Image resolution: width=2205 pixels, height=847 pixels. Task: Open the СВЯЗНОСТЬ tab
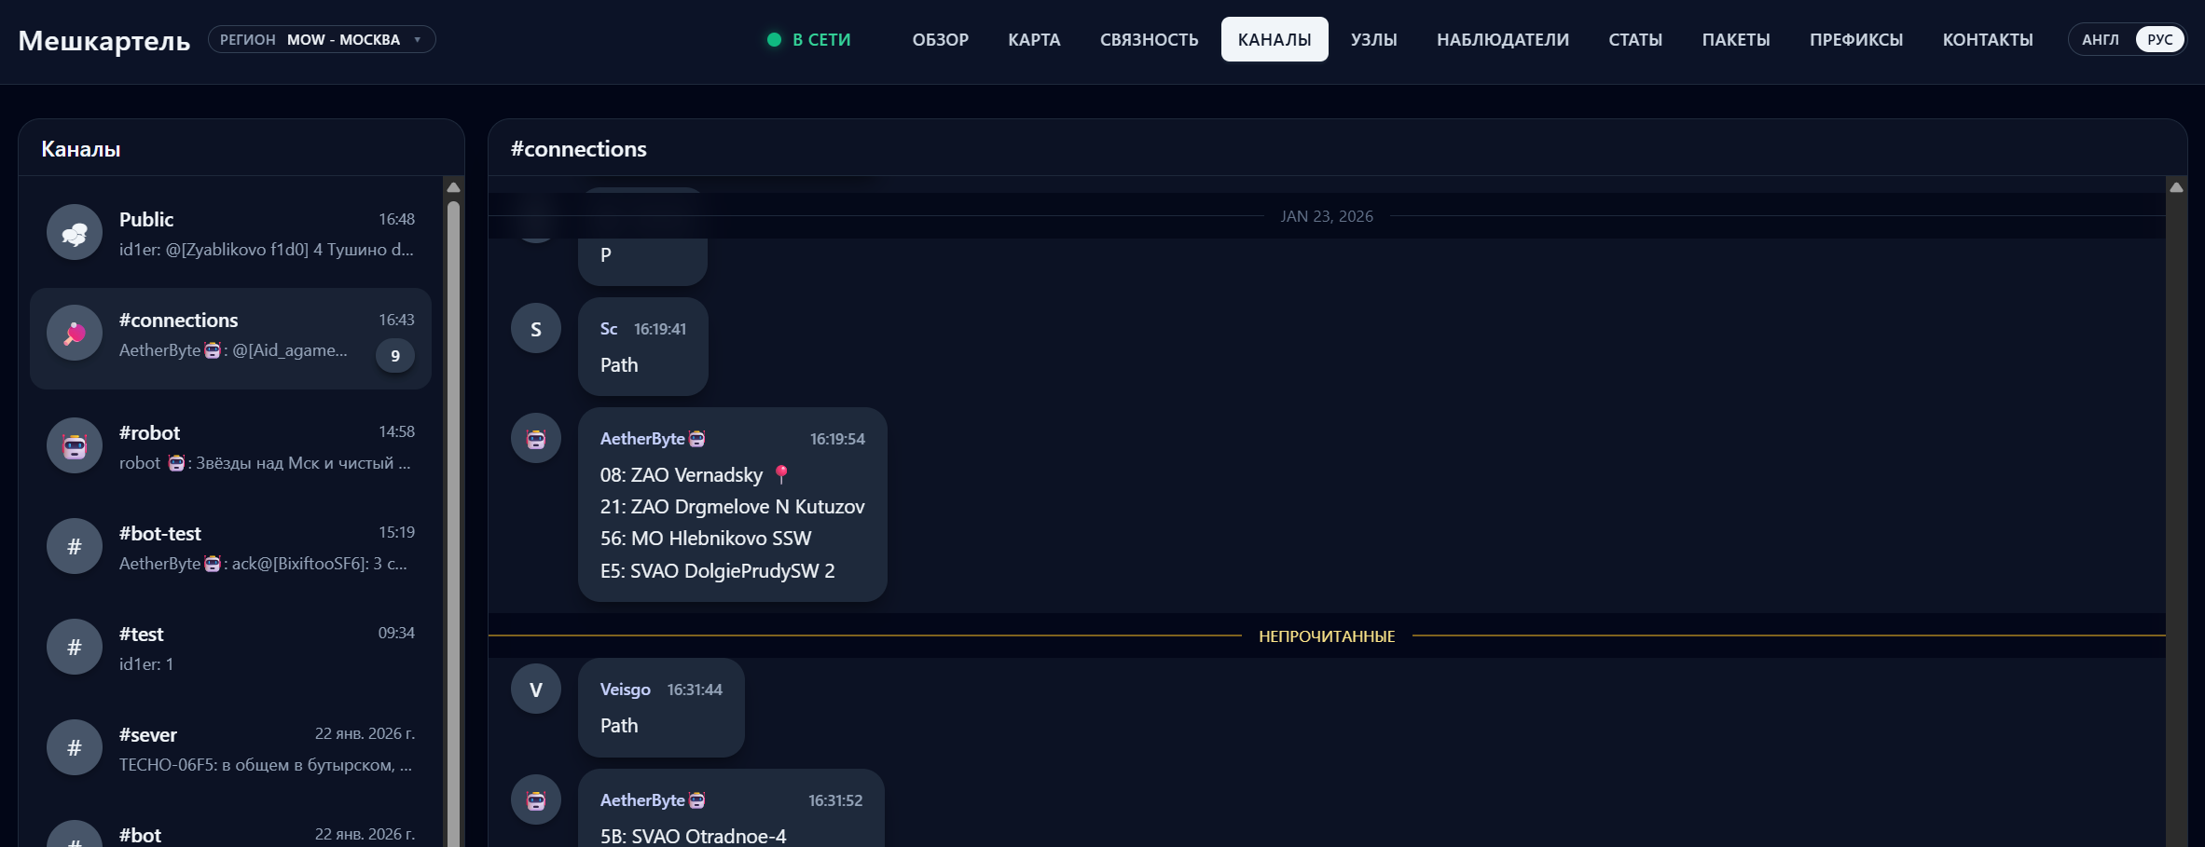click(1149, 40)
